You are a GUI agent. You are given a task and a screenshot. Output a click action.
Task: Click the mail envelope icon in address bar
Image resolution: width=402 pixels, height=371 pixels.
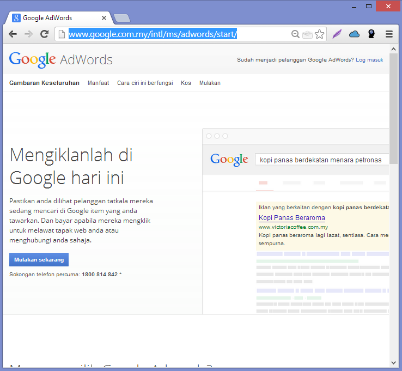pos(307,34)
